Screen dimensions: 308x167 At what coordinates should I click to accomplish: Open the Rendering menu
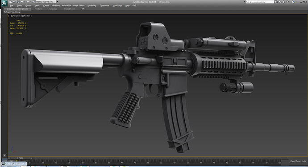92,6
